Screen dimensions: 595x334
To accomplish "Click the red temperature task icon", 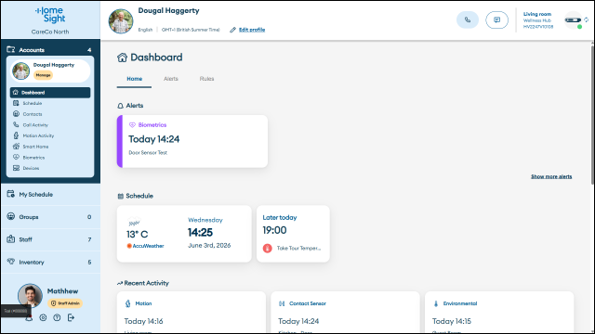I will click(x=268, y=249).
